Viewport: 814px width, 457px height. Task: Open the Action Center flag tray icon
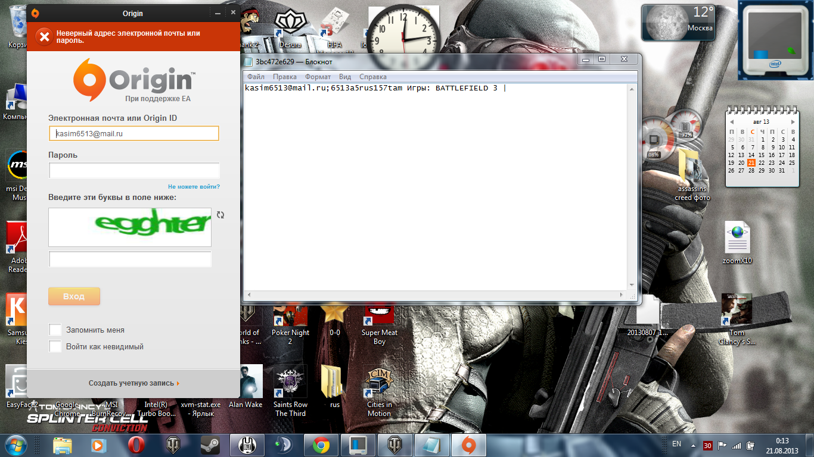tap(722, 445)
